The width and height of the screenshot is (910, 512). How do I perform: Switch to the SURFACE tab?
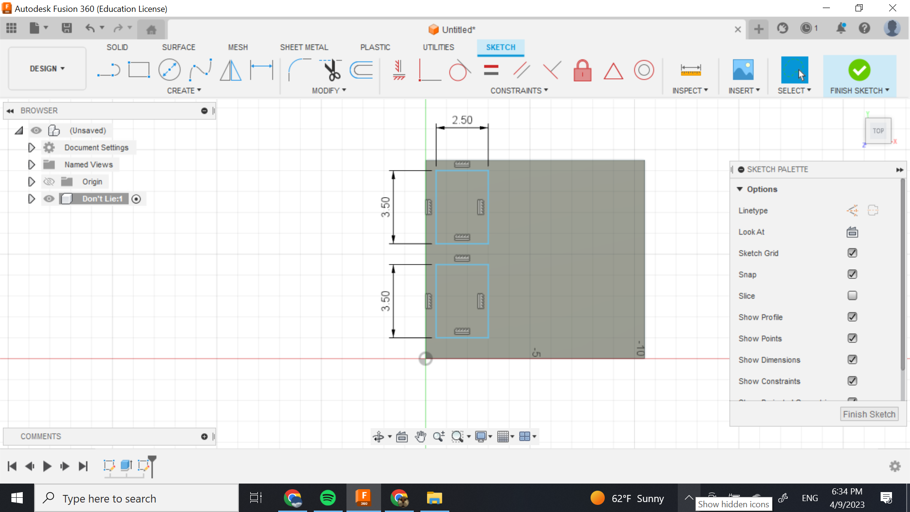[178, 47]
